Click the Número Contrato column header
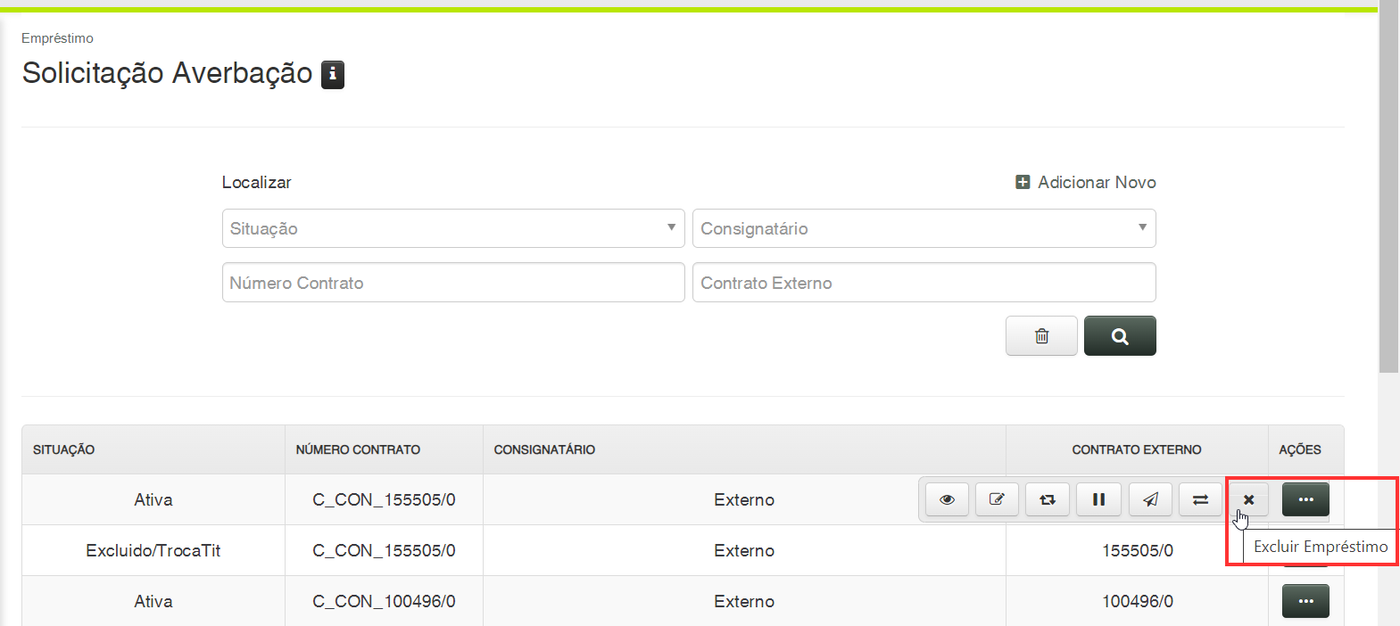Viewport: 1400px width, 626px height. [x=358, y=449]
